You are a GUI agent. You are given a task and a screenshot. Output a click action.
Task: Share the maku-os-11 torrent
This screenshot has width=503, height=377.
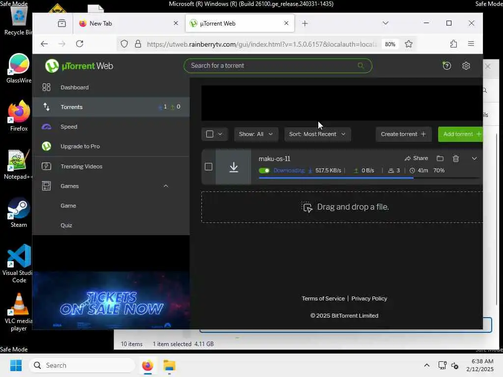tap(417, 159)
